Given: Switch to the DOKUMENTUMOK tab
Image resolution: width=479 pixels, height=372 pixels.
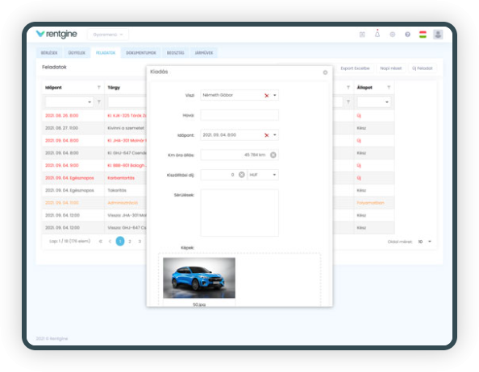Looking at the screenshot, I should click(x=141, y=53).
